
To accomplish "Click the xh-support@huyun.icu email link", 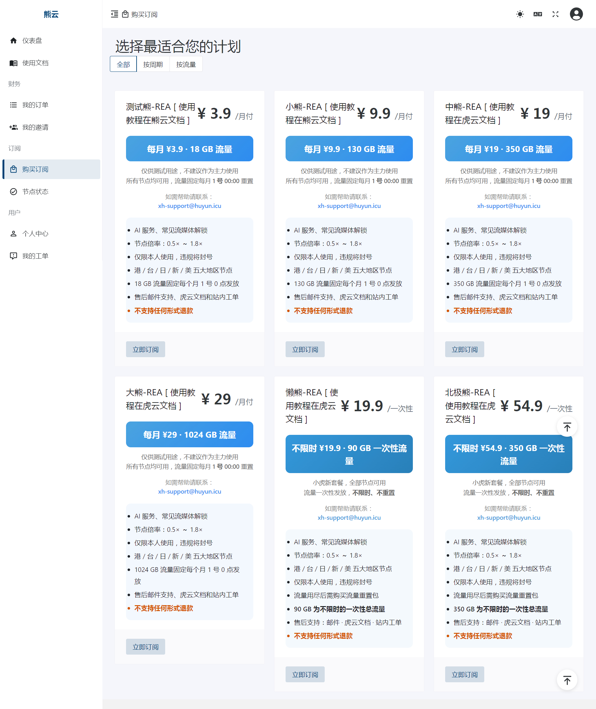I will [189, 206].
